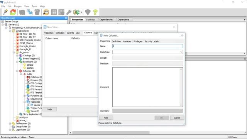Open the plugins dropdown arrow in toolbar
The height and width of the screenshot is (139, 247).
click(81, 12)
